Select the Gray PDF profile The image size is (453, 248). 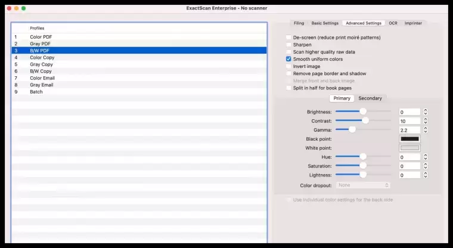coord(139,44)
